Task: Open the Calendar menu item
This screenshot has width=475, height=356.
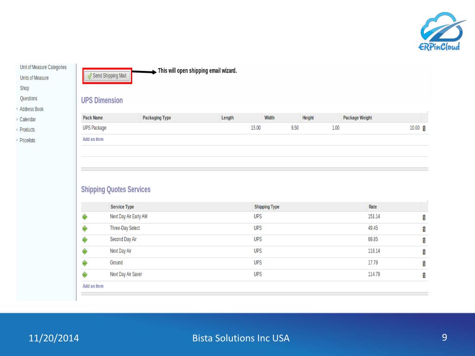Action: click(27, 119)
